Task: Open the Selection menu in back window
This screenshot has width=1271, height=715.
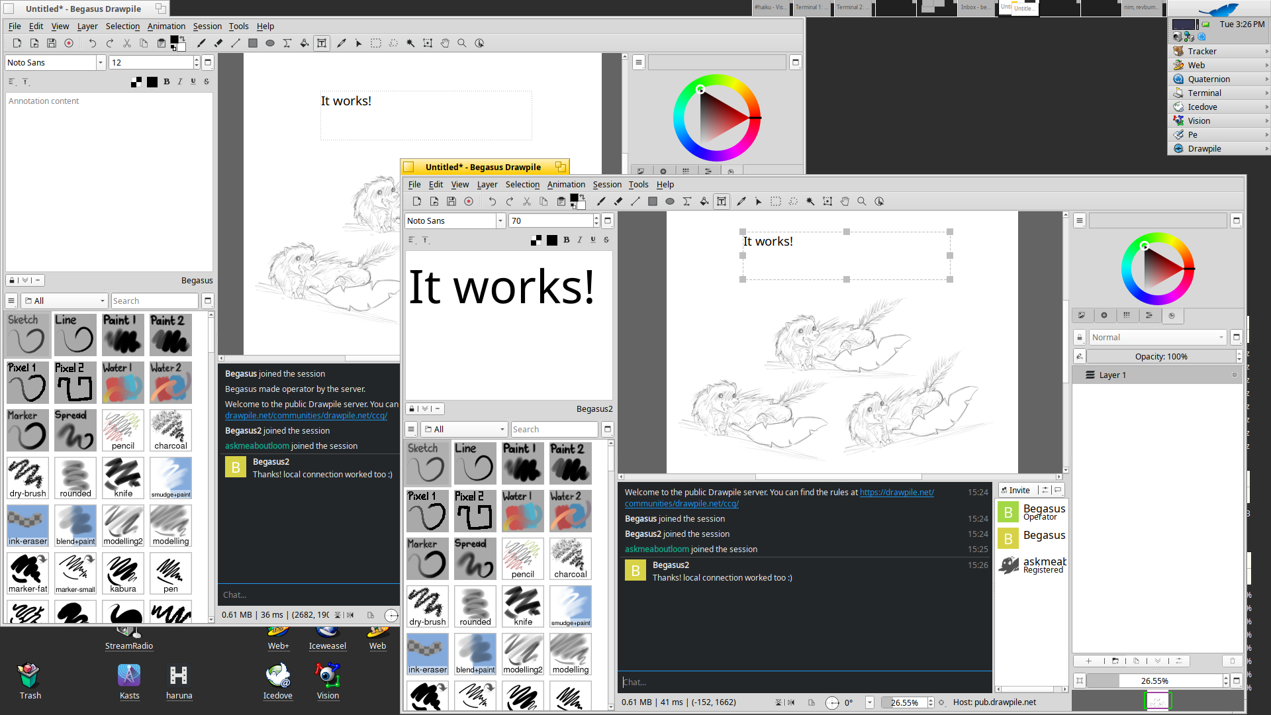Action: tap(122, 26)
